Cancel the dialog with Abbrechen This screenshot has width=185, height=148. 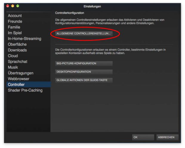click(x=167, y=137)
